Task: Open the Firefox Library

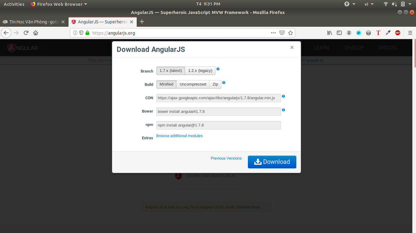Action: coord(330,33)
